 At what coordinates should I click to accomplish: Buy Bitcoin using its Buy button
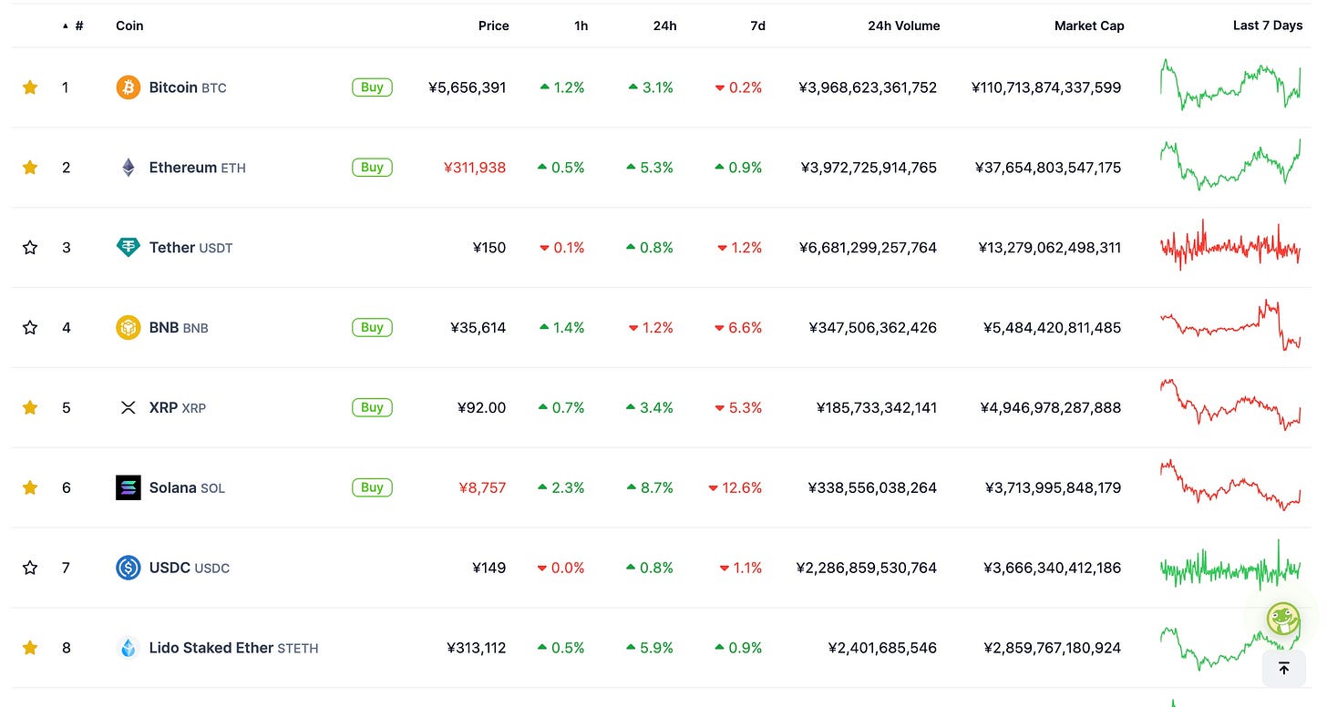(372, 87)
